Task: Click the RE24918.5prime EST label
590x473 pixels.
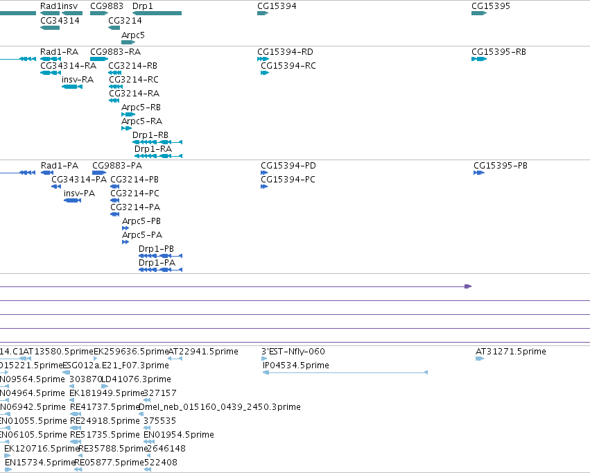Action: [105, 421]
